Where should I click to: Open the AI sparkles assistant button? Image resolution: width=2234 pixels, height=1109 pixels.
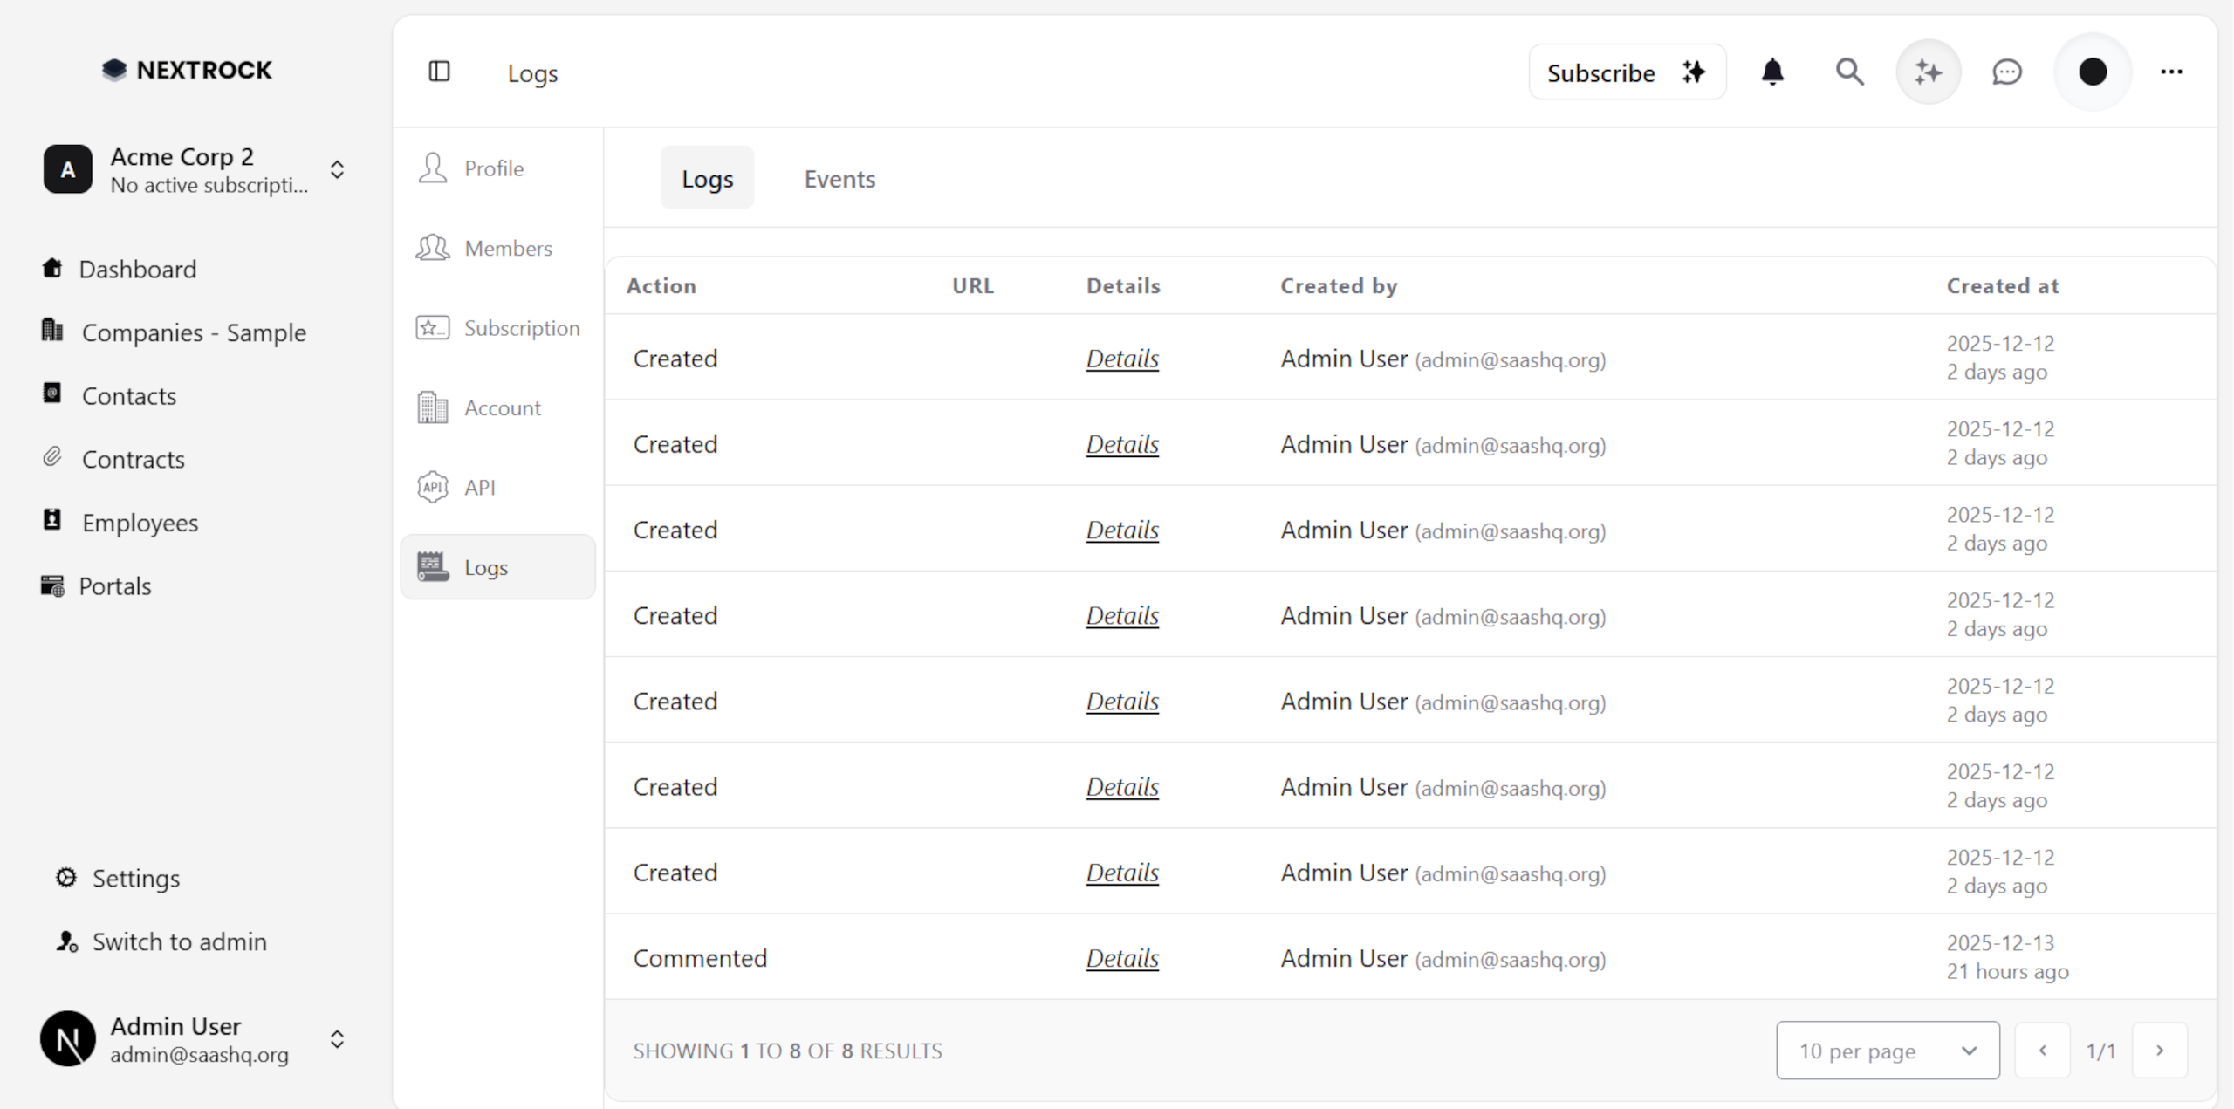1928,72
